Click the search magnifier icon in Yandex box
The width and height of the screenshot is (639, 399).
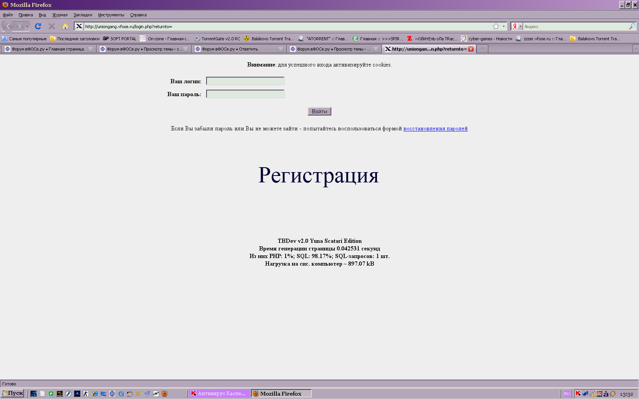(x=632, y=26)
